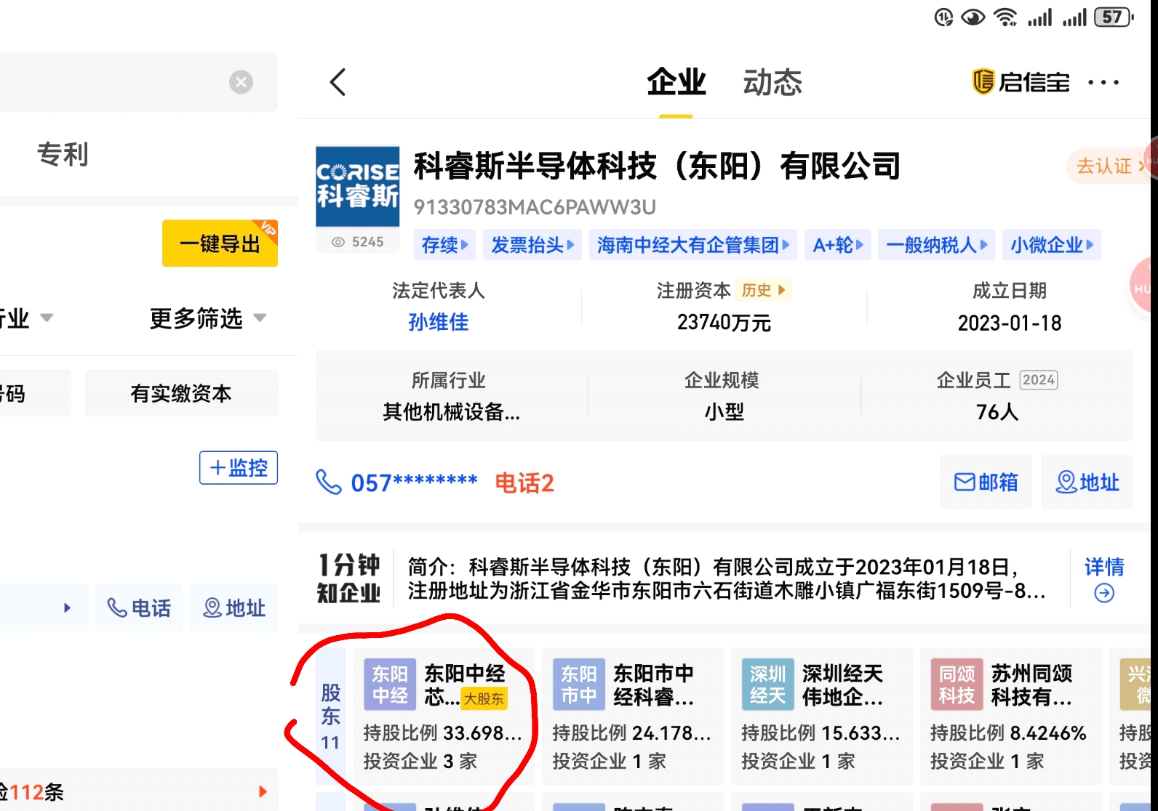Click the 码 filter chip at left
The width and height of the screenshot is (1158, 811).
(35, 393)
